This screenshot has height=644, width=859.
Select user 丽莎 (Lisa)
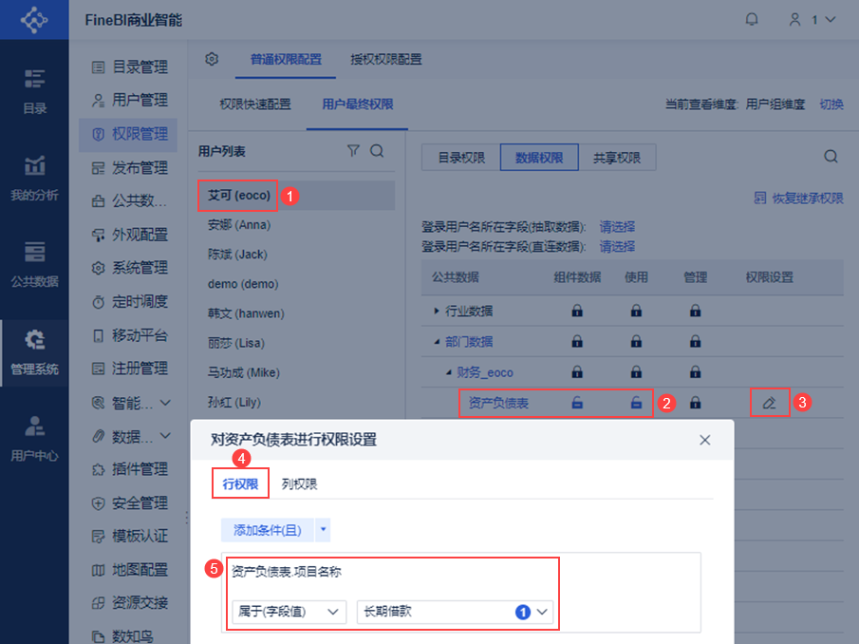click(x=296, y=343)
